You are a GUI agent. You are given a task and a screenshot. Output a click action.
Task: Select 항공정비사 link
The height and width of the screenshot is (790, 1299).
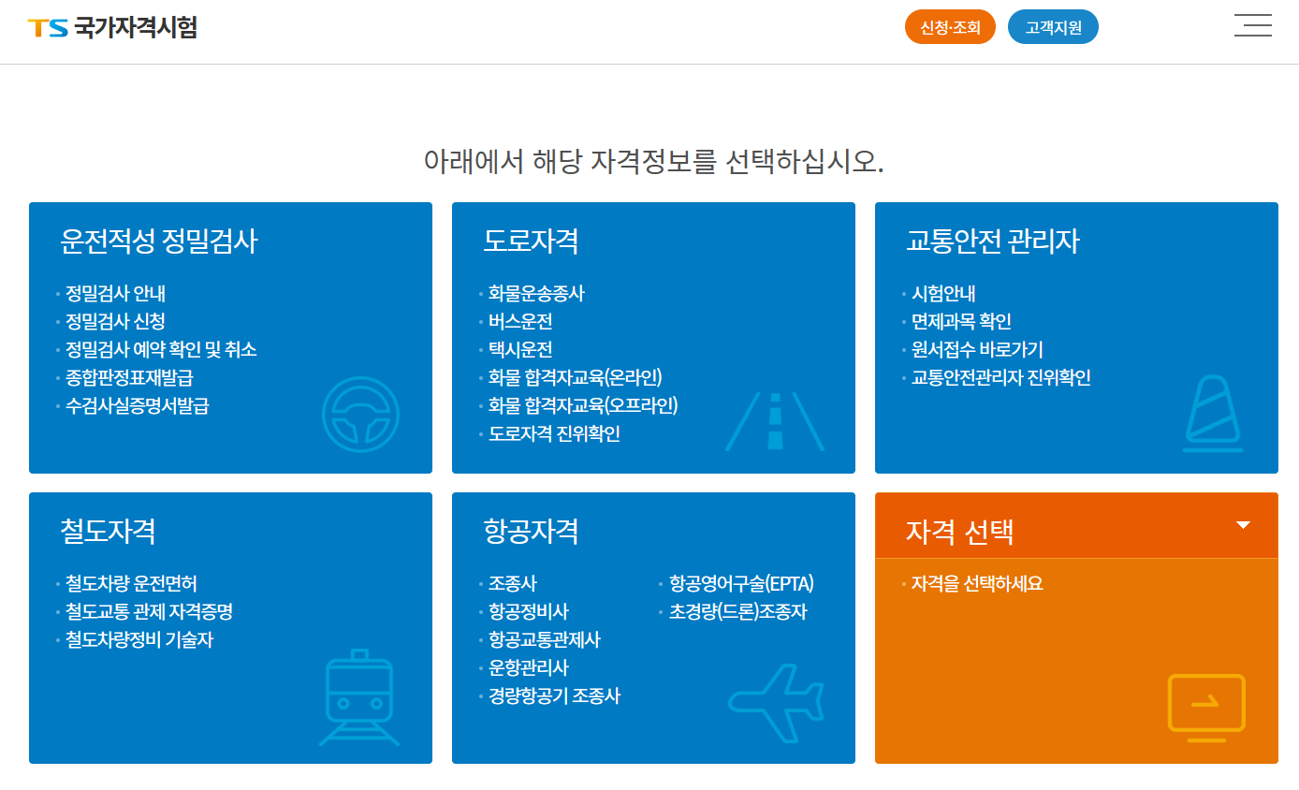pos(529,612)
